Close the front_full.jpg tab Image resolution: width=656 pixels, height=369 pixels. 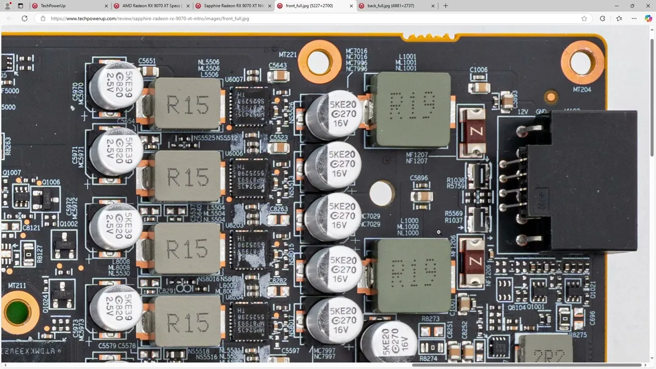pyautogui.click(x=351, y=6)
